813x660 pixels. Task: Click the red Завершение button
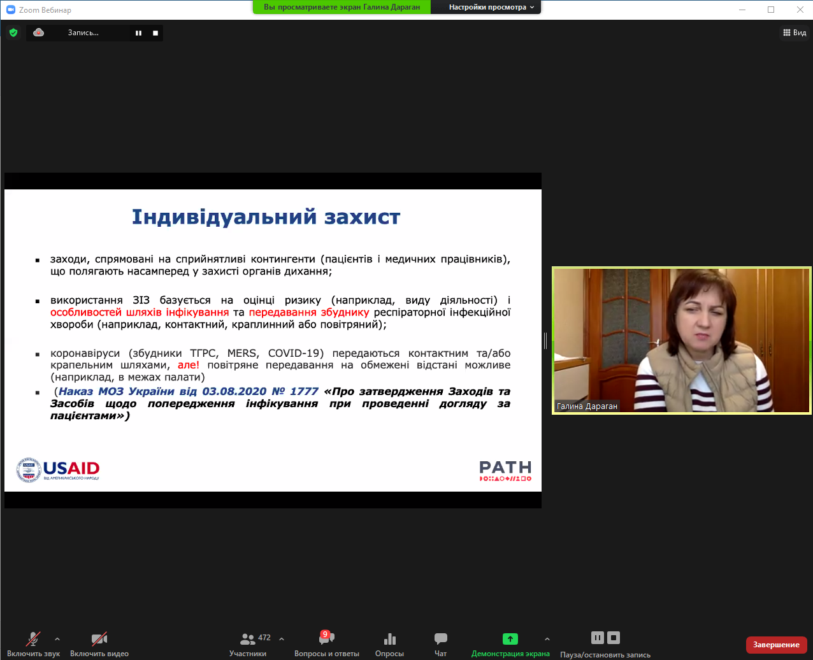pos(775,645)
